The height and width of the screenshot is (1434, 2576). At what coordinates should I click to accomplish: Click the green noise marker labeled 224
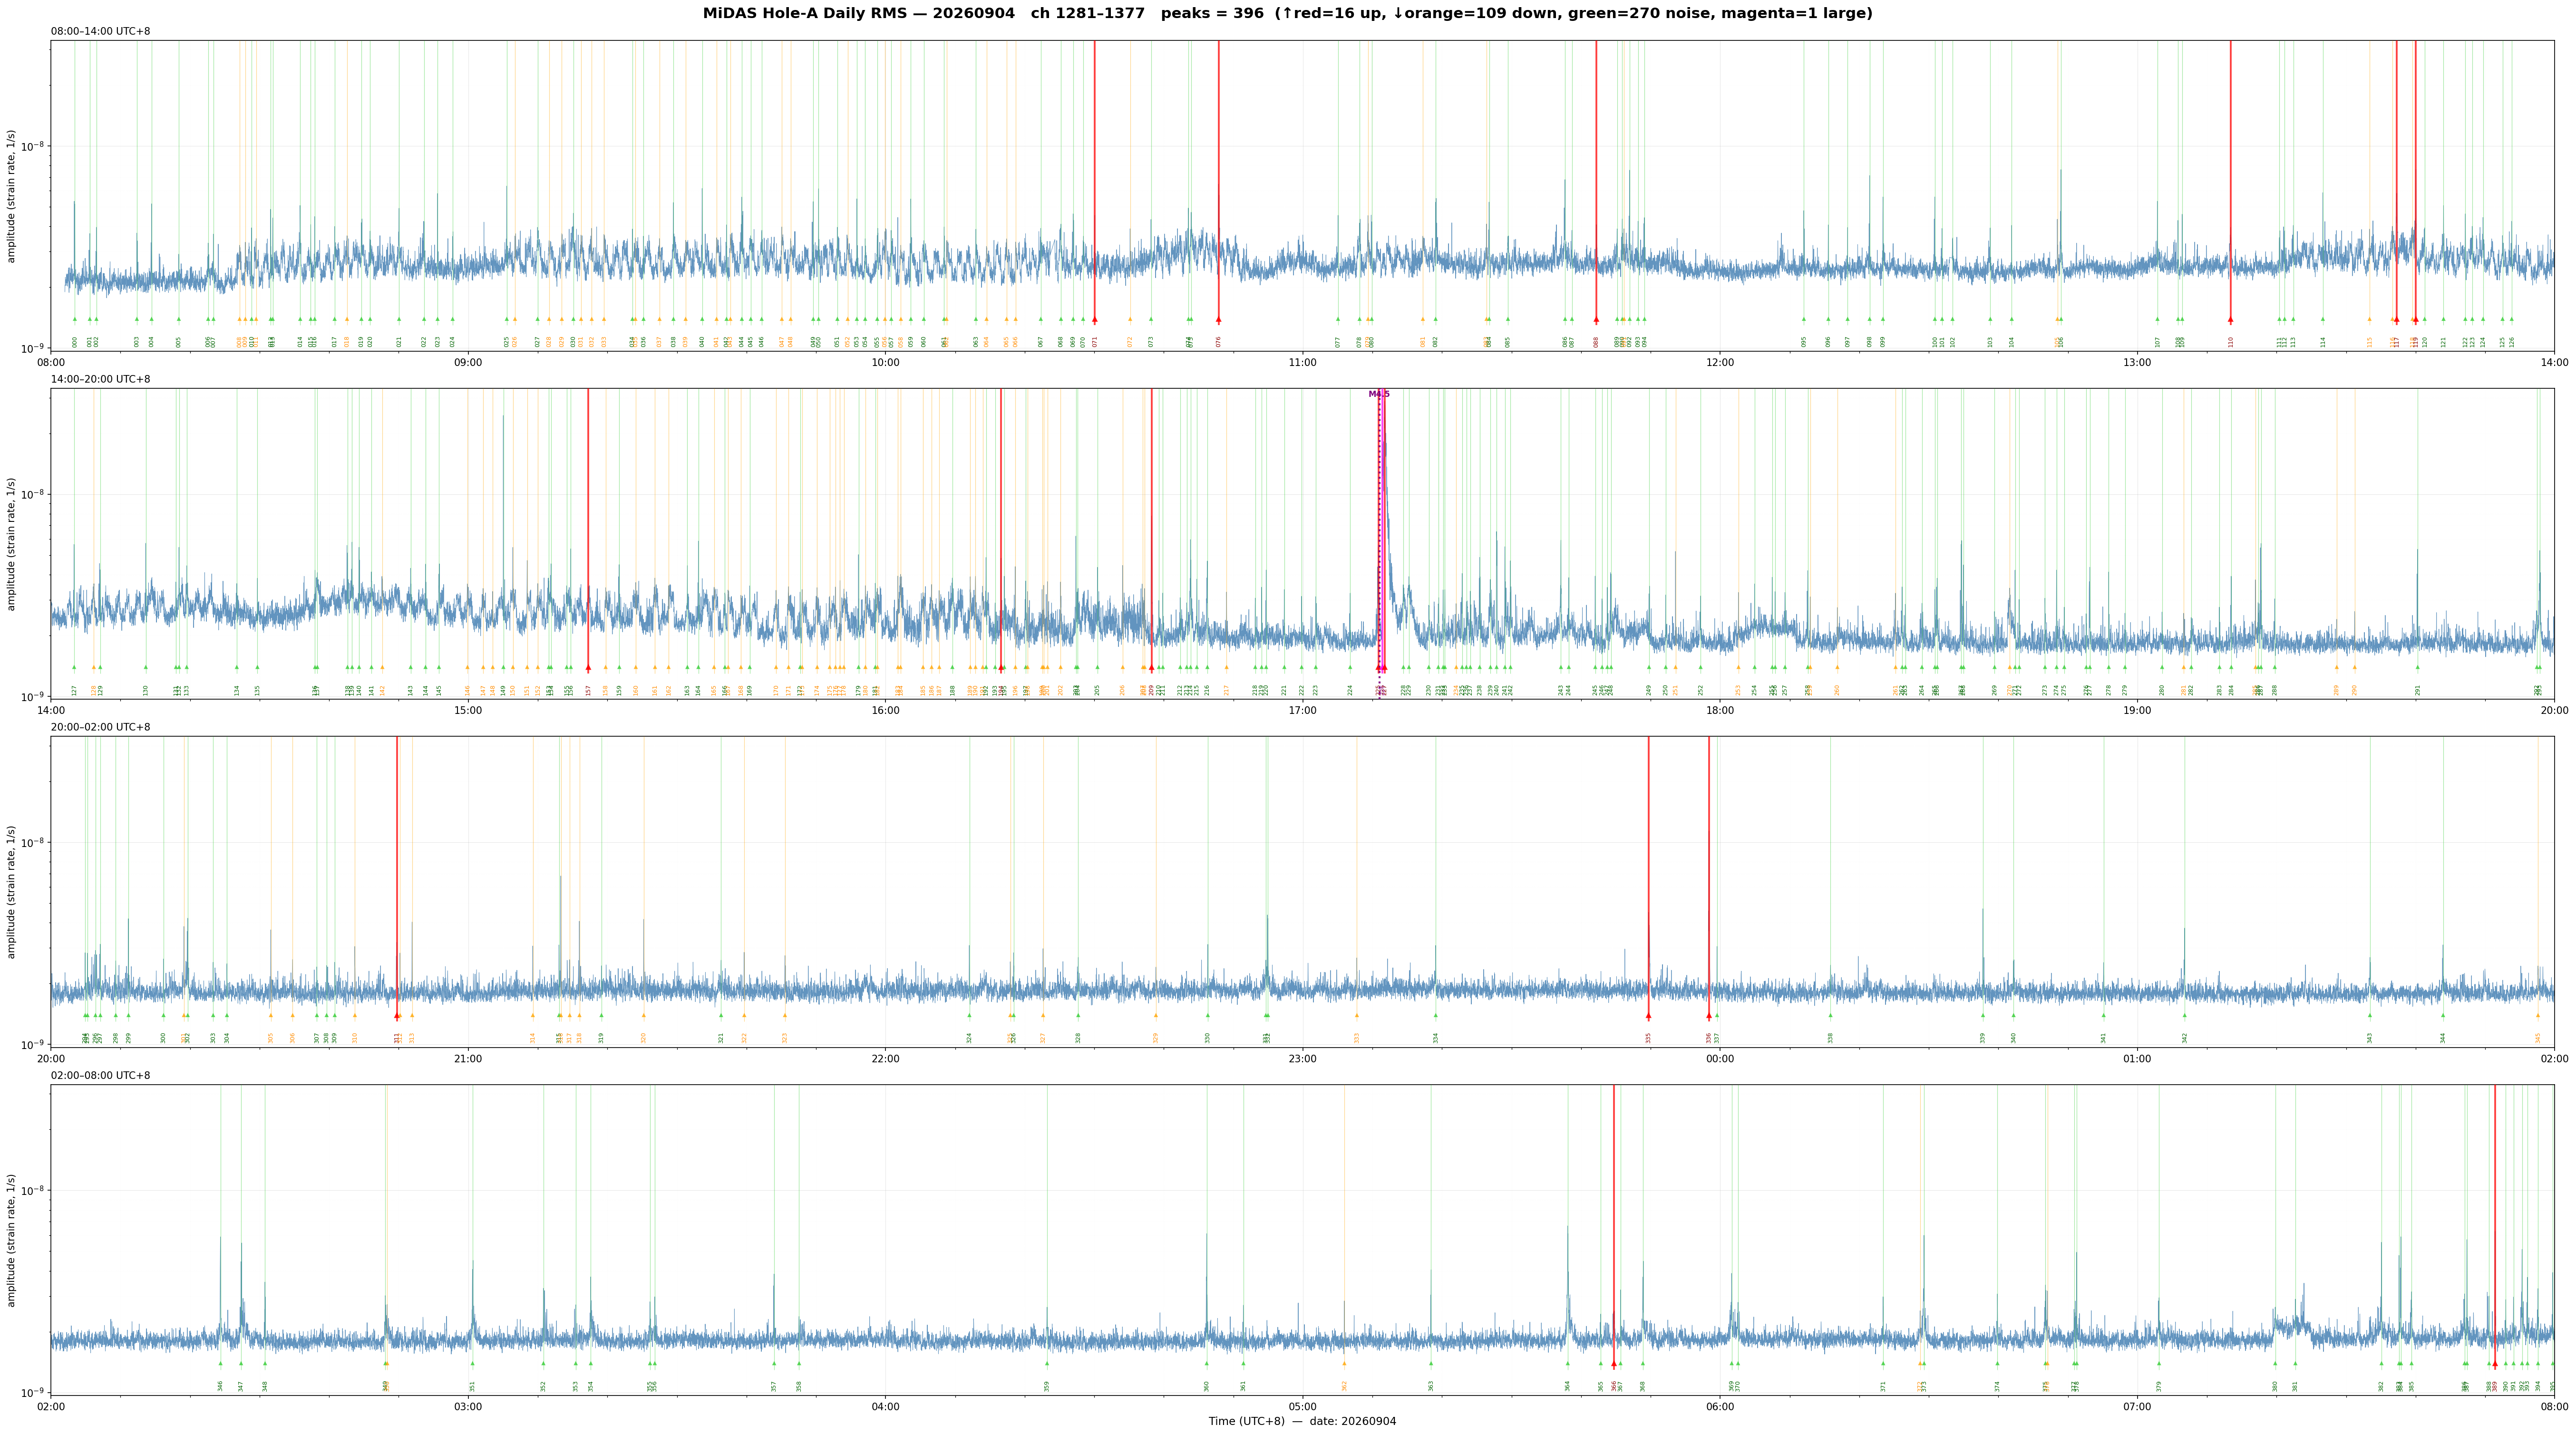1350,667
